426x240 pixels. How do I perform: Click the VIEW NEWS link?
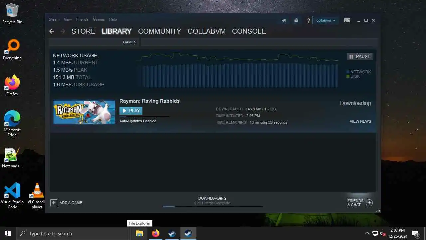click(x=360, y=121)
